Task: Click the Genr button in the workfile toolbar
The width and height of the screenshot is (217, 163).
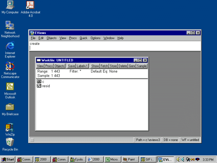Action: click(x=132, y=66)
